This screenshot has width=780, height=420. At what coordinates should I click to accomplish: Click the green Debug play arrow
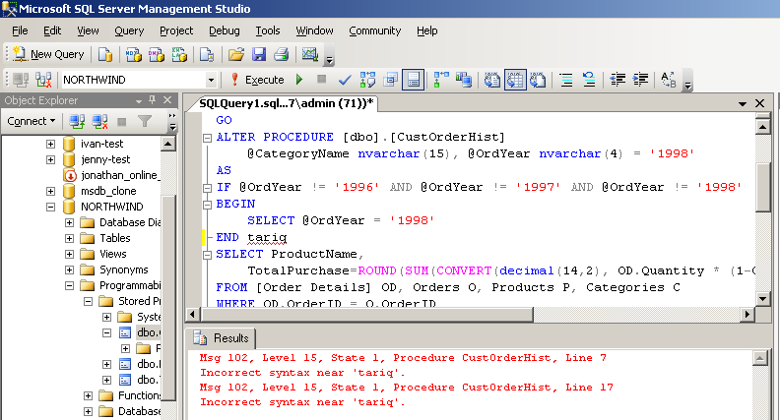pos(299,79)
